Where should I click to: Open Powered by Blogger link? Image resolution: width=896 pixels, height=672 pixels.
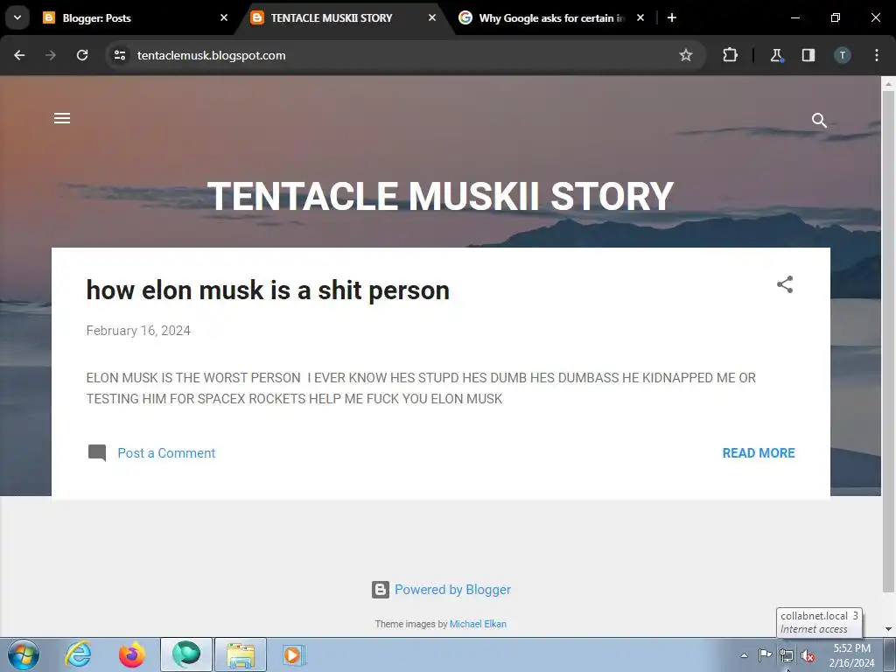pos(452,590)
